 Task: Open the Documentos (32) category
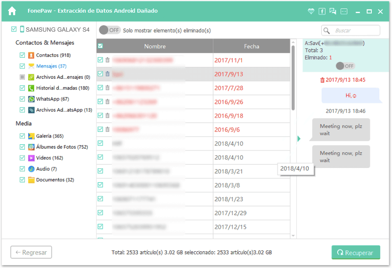pos(55,180)
